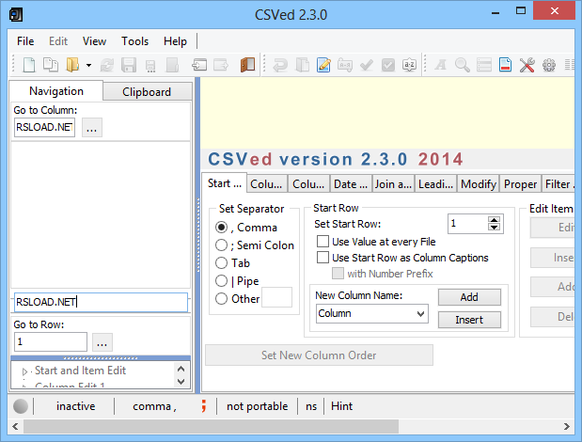Click the blue Edit pencil note icon
This screenshot has width=582, height=442.
coord(323,65)
